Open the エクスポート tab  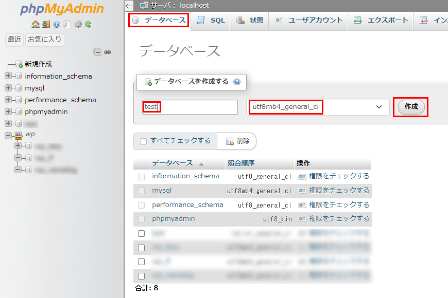(381, 21)
